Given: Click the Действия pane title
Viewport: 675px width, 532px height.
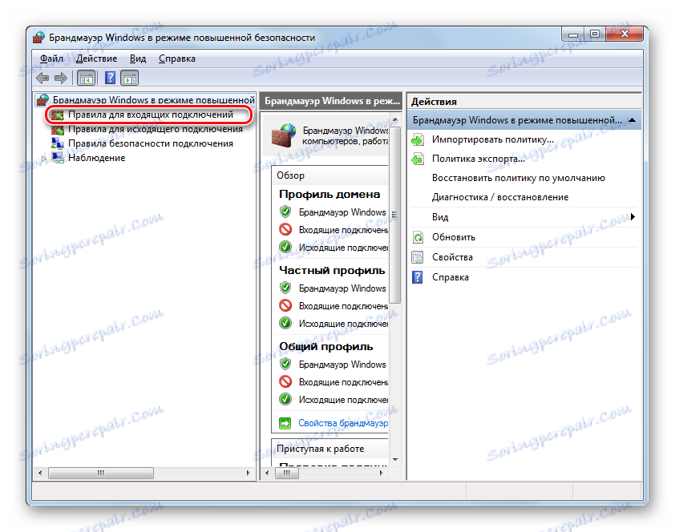Looking at the screenshot, I should point(434,102).
